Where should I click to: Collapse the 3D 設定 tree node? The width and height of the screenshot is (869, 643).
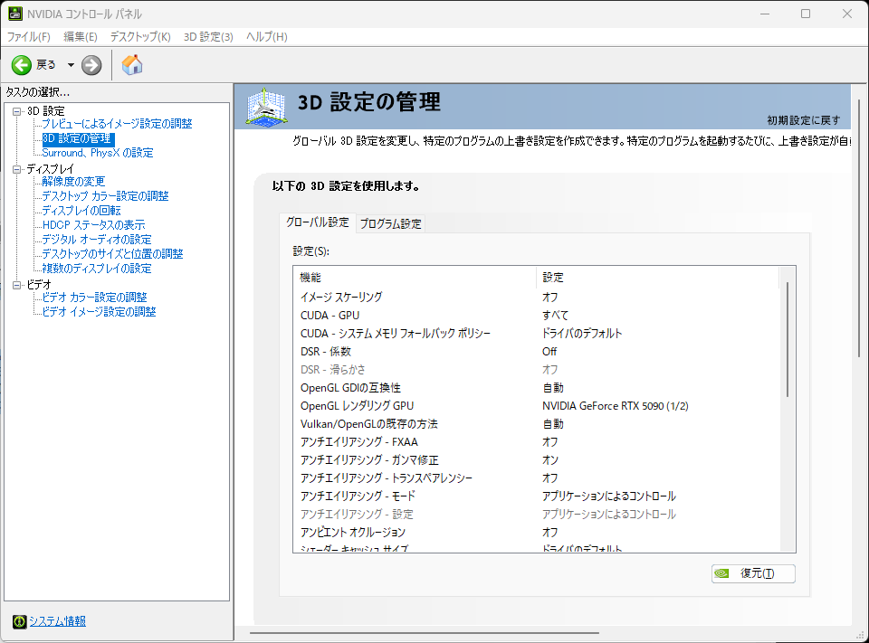coord(16,111)
